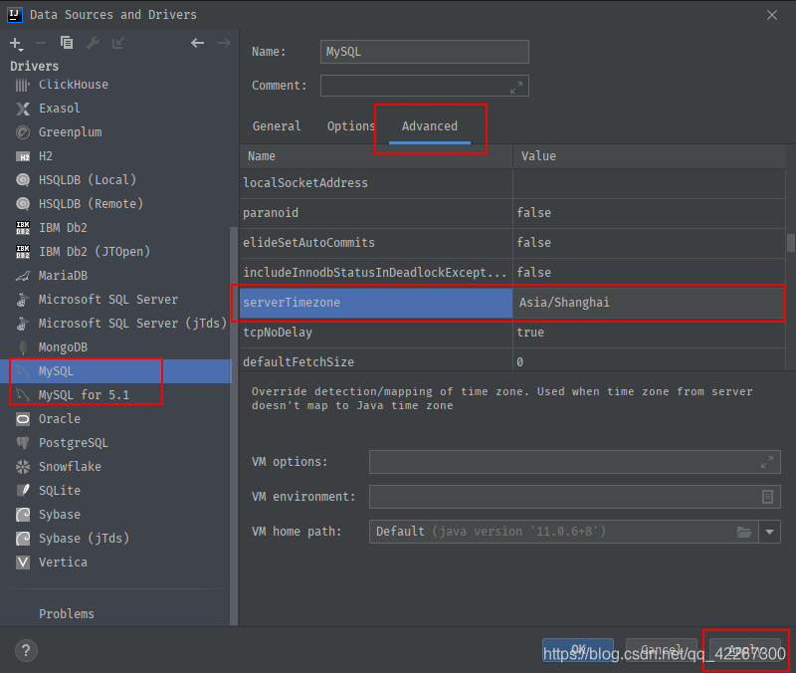Screen dimensions: 796x673
Task: Select the ClickHouse driver icon
Action: tap(22, 85)
